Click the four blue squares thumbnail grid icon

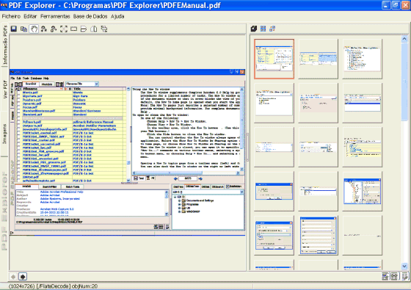point(263,29)
